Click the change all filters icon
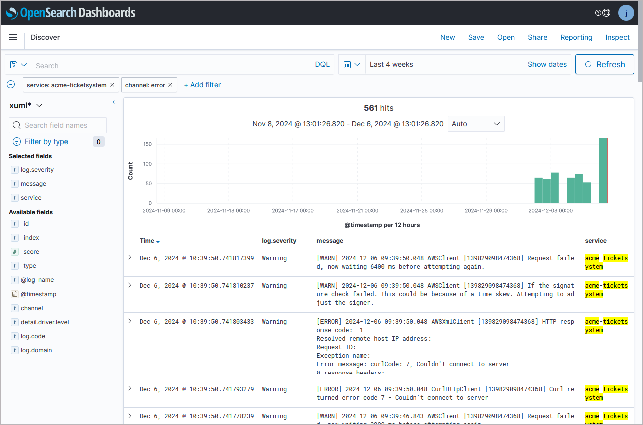Viewport: 643px width, 425px height. 11,84
